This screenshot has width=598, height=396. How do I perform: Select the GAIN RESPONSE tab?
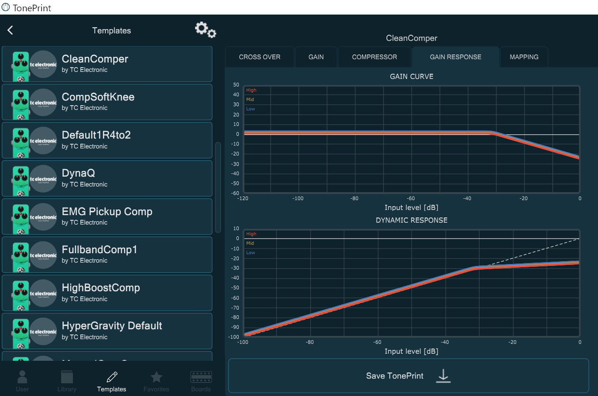455,57
